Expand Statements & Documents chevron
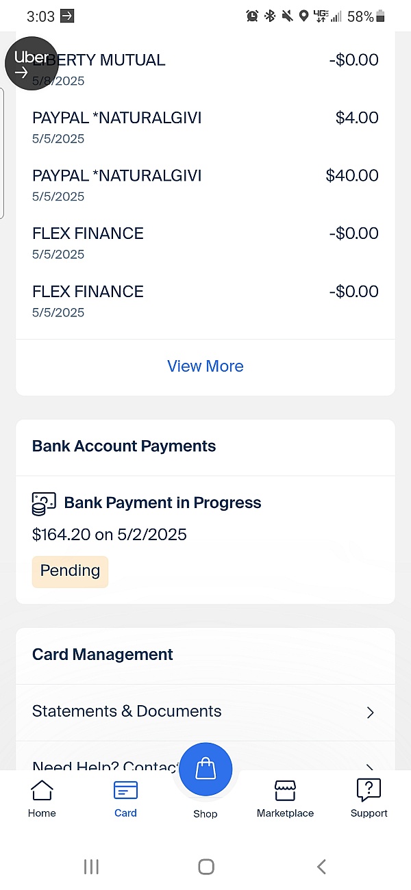Screen dimensions: 411x890 tap(370, 713)
